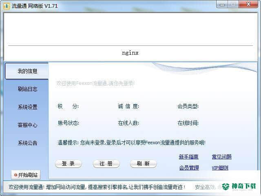Switch to 刷站日志 tab

(x=27, y=89)
